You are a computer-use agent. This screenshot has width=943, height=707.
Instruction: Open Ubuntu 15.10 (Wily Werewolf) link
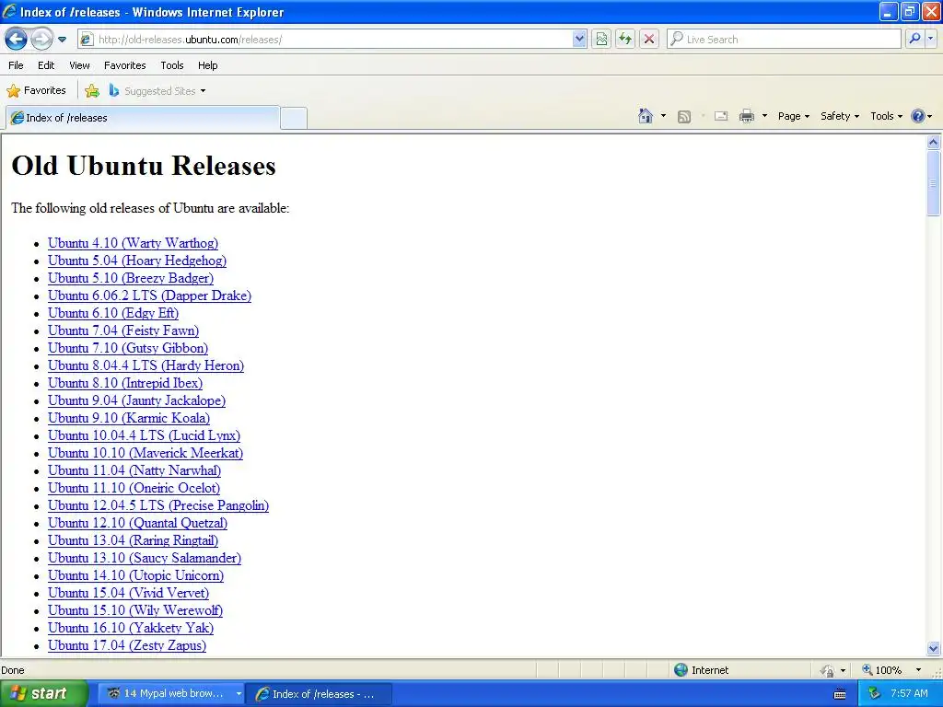point(135,610)
